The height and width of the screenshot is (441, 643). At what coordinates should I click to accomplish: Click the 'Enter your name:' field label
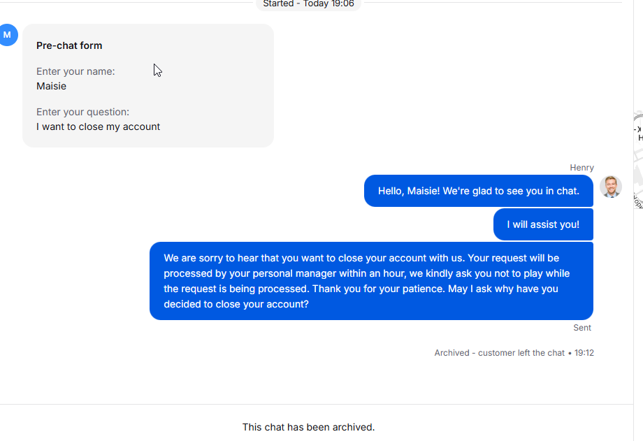(x=75, y=71)
